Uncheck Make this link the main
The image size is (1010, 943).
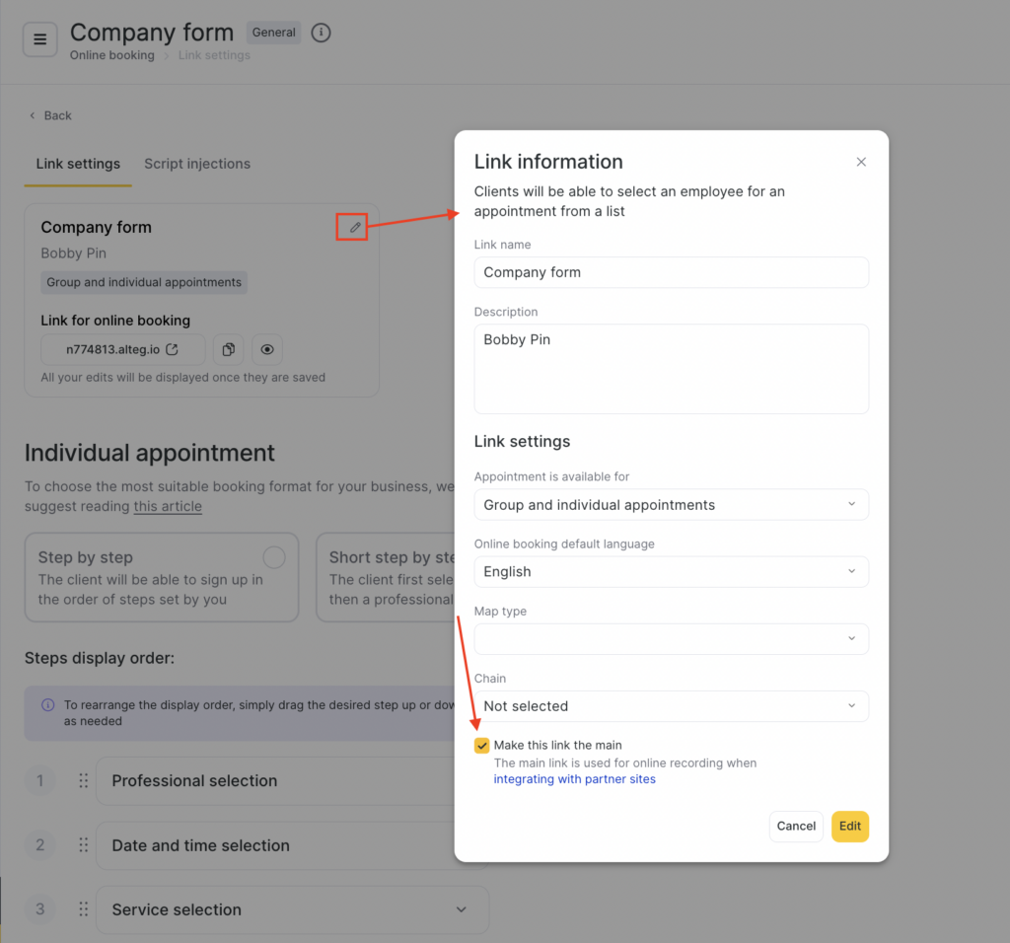[x=482, y=746]
